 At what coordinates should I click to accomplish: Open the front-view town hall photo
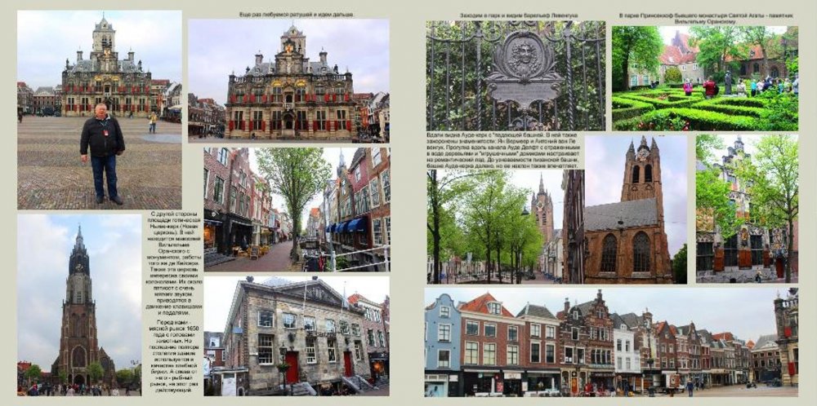288,80
